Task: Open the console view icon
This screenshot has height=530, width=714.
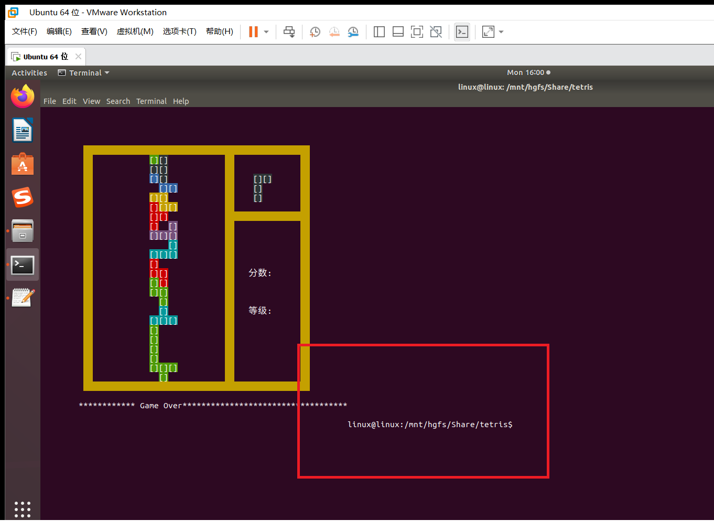Action: tap(462, 32)
